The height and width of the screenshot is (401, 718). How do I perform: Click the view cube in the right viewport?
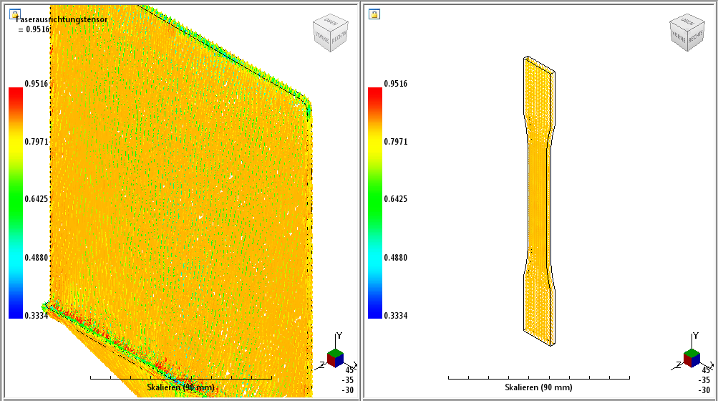687,32
